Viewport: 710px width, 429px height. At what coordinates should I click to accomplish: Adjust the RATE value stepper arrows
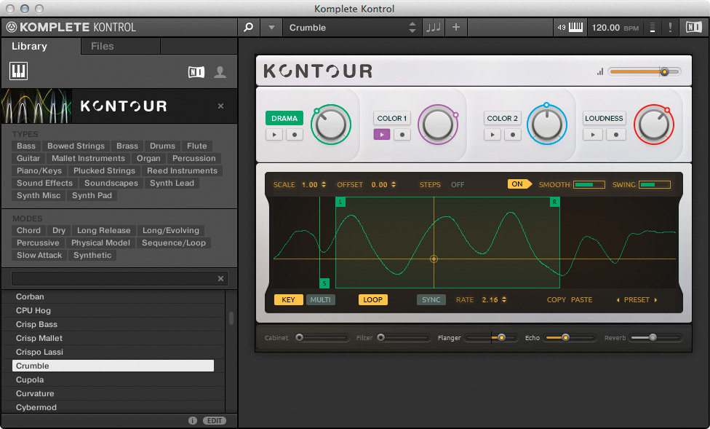pos(504,300)
